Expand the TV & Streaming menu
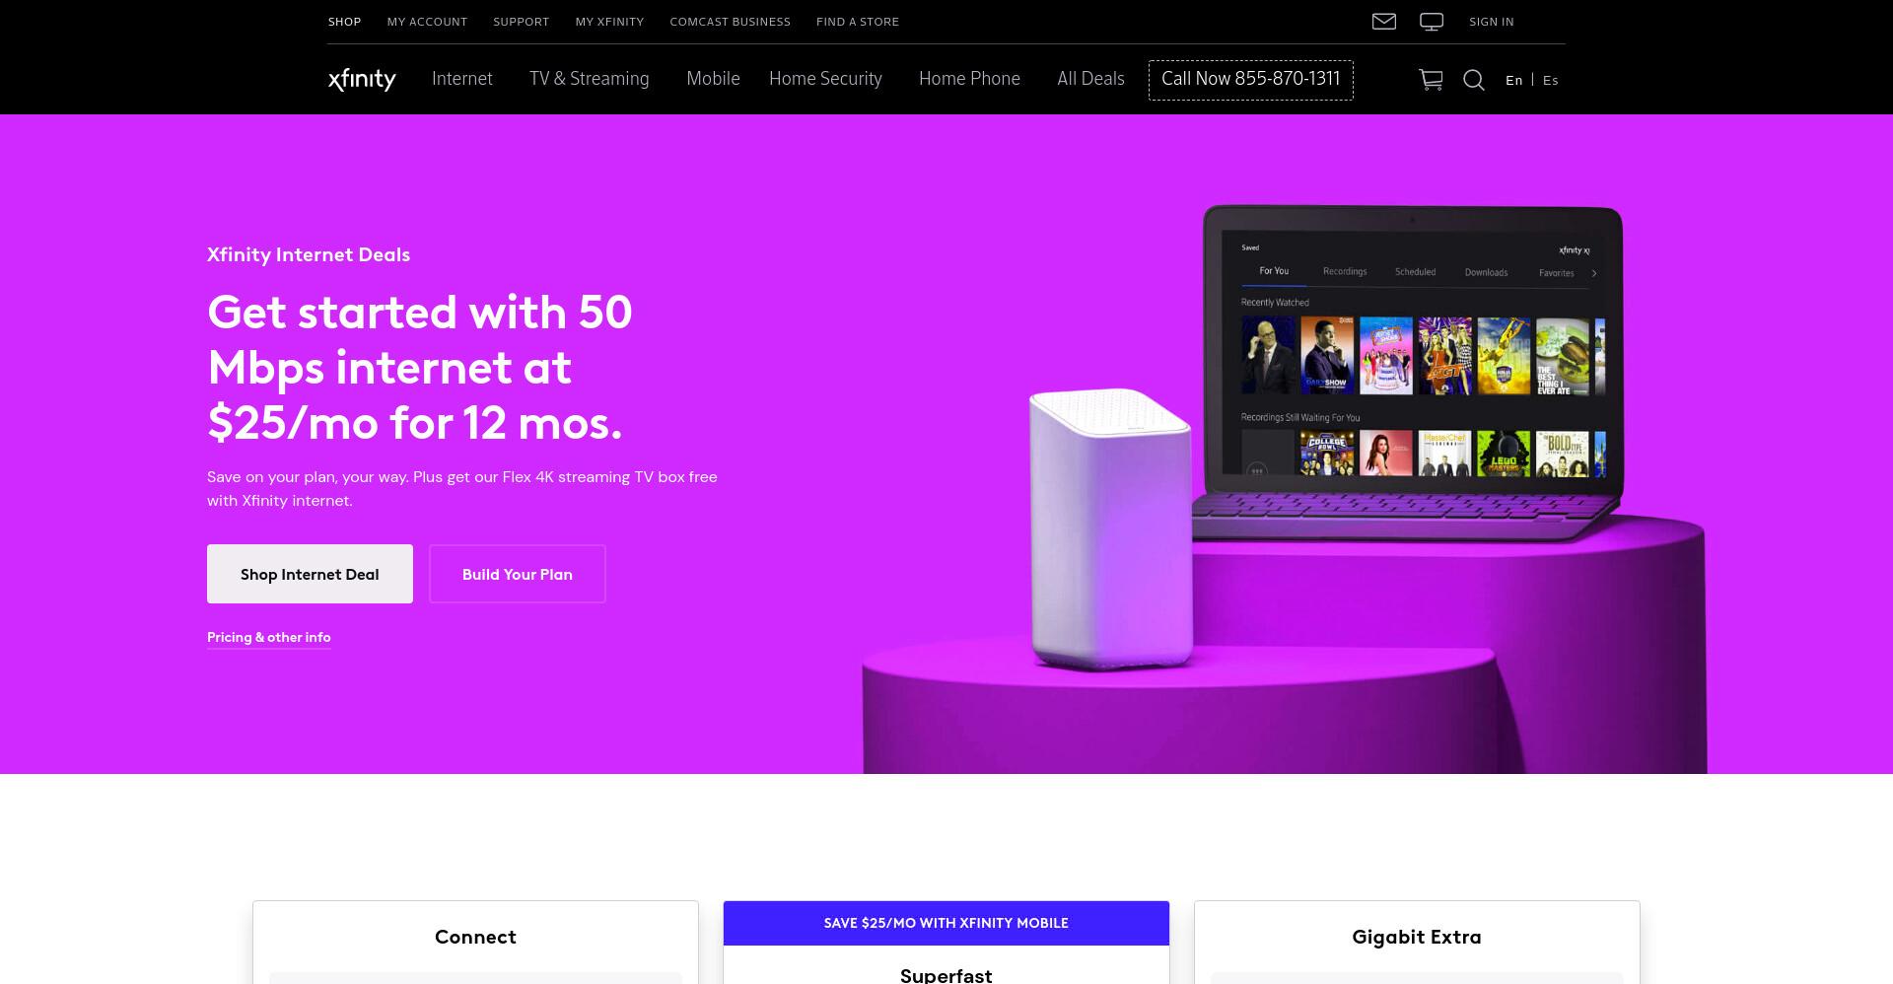1893x984 pixels. point(590,79)
